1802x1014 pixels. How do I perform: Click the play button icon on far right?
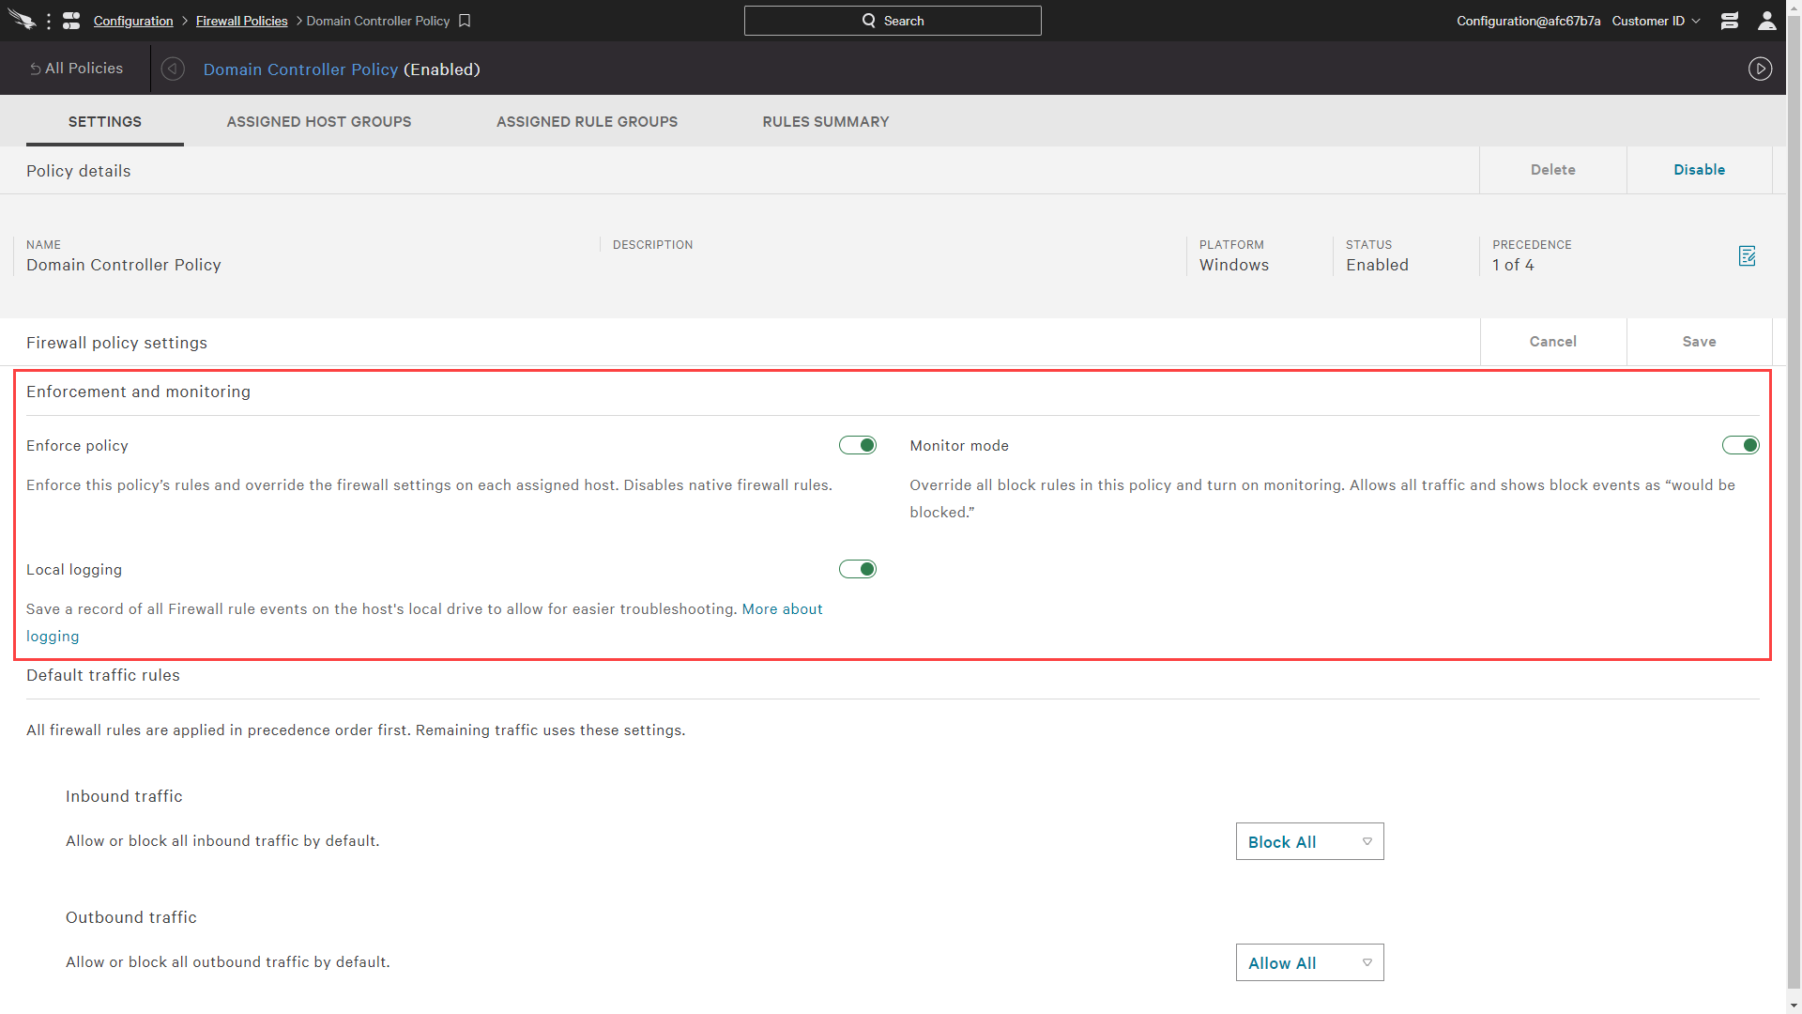pyautogui.click(x=1760, y=69)
